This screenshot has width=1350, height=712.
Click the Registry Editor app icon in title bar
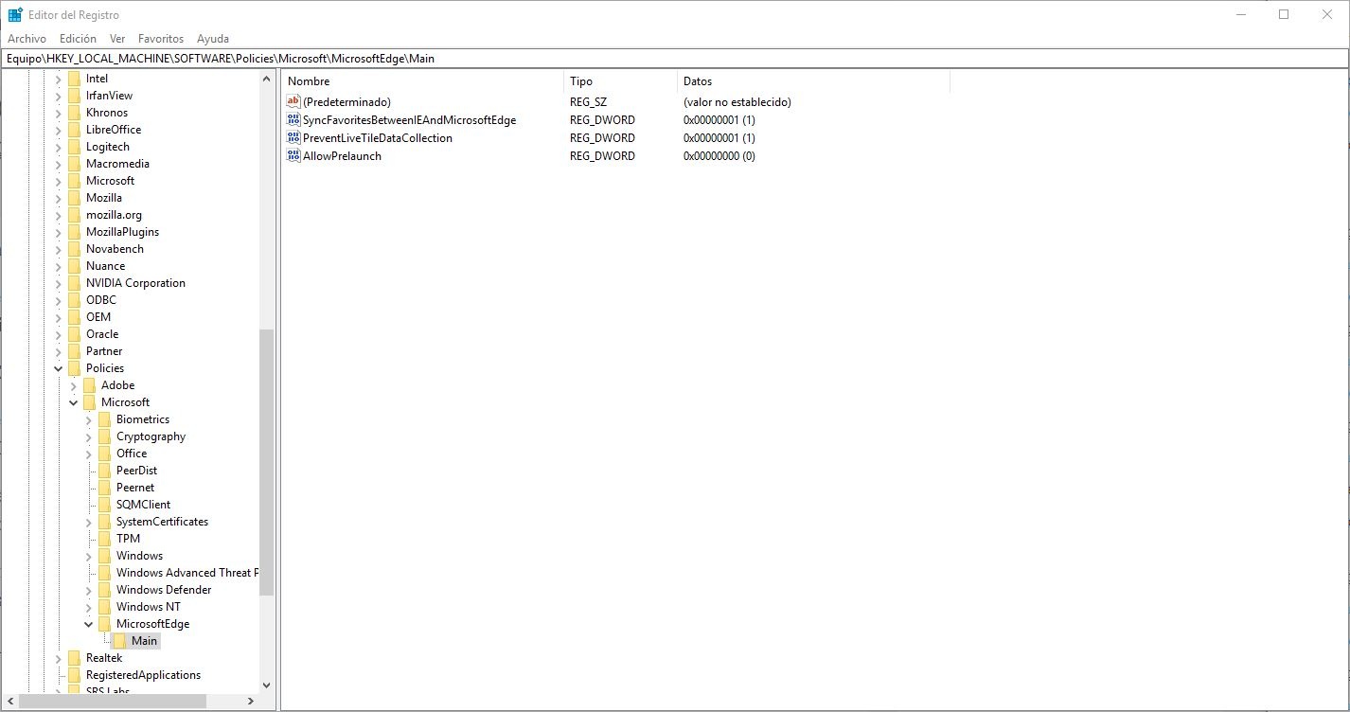(x=15, y=14)
